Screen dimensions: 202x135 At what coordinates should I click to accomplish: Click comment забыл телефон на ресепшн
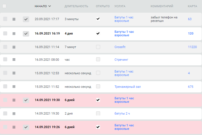point(164,19)
